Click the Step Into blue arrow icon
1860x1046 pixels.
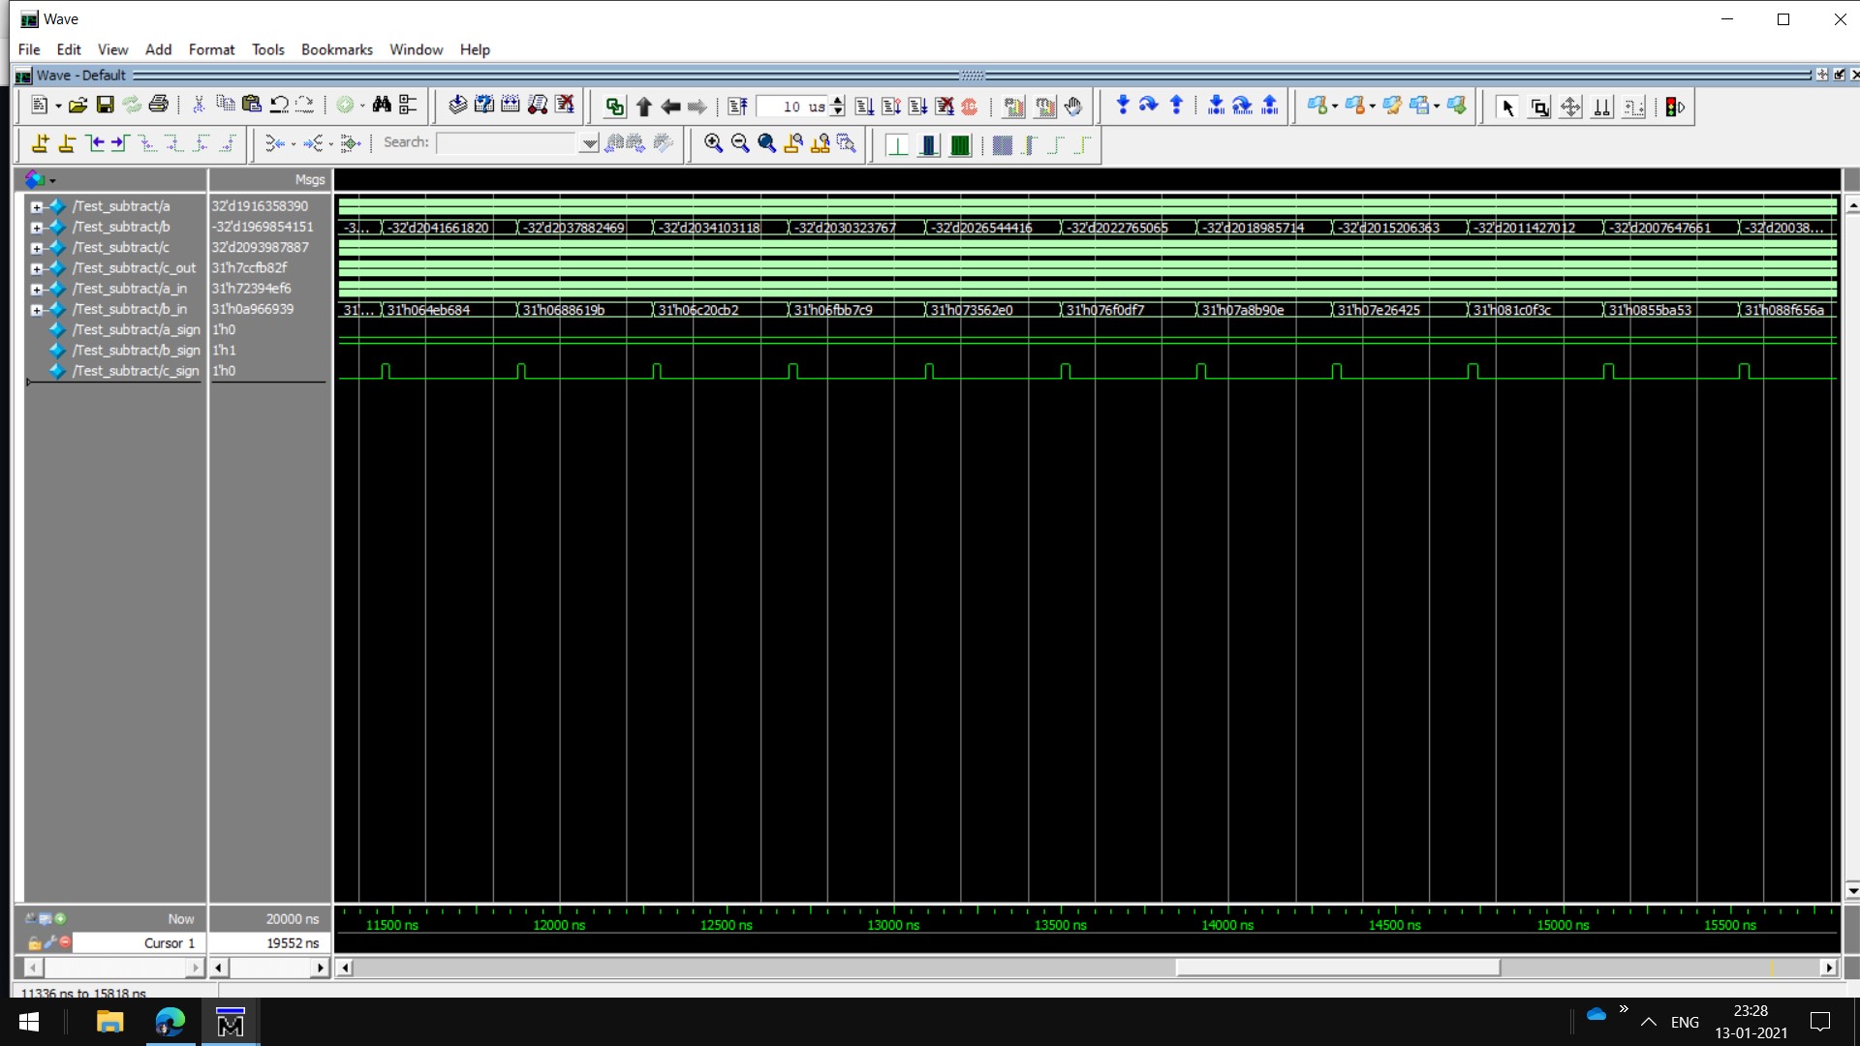[1122, 105]
